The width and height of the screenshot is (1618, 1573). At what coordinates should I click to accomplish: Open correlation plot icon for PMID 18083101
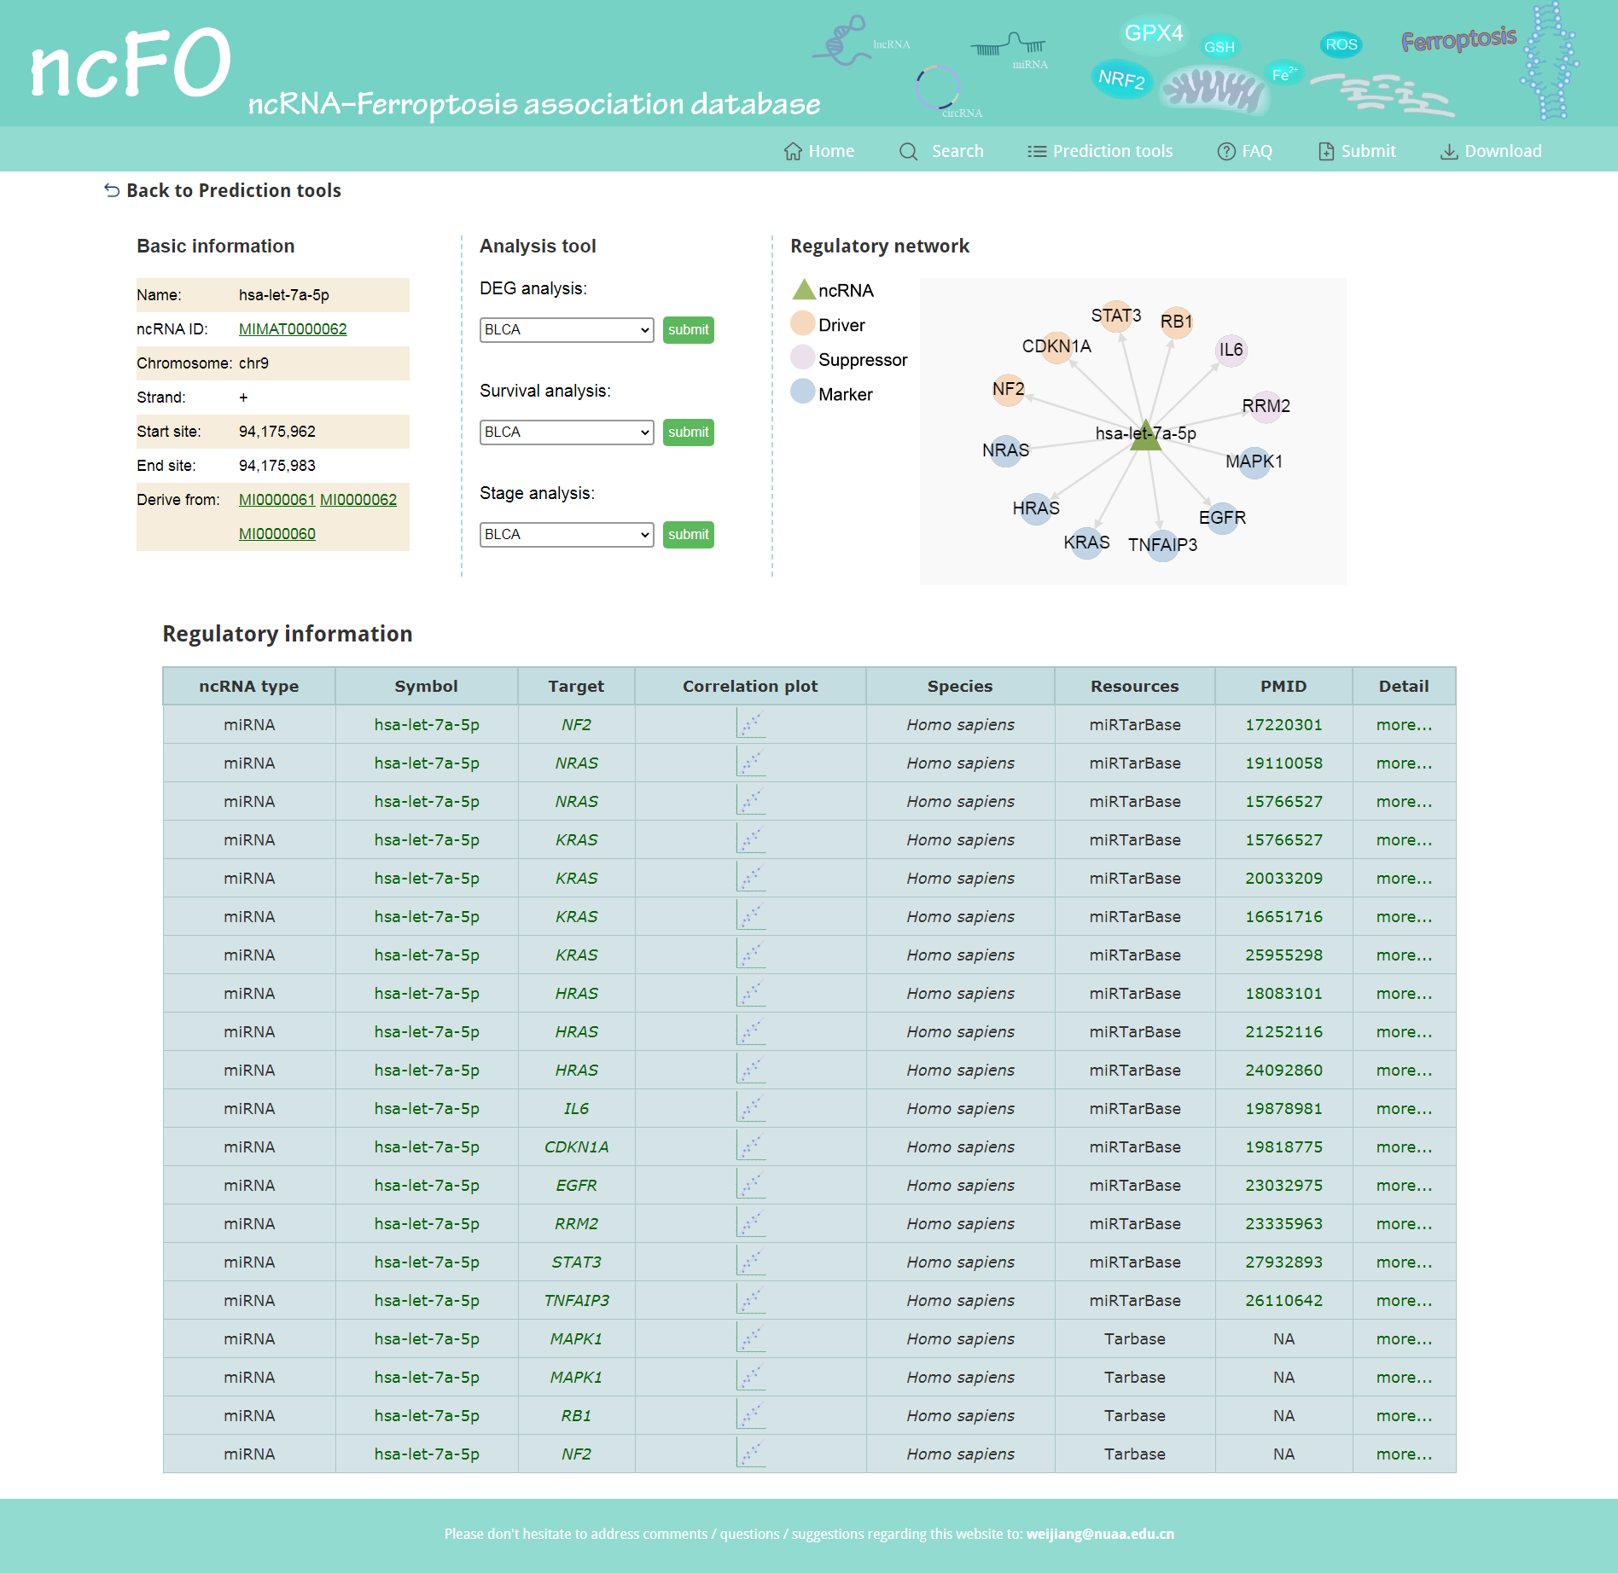click(751, 993)
